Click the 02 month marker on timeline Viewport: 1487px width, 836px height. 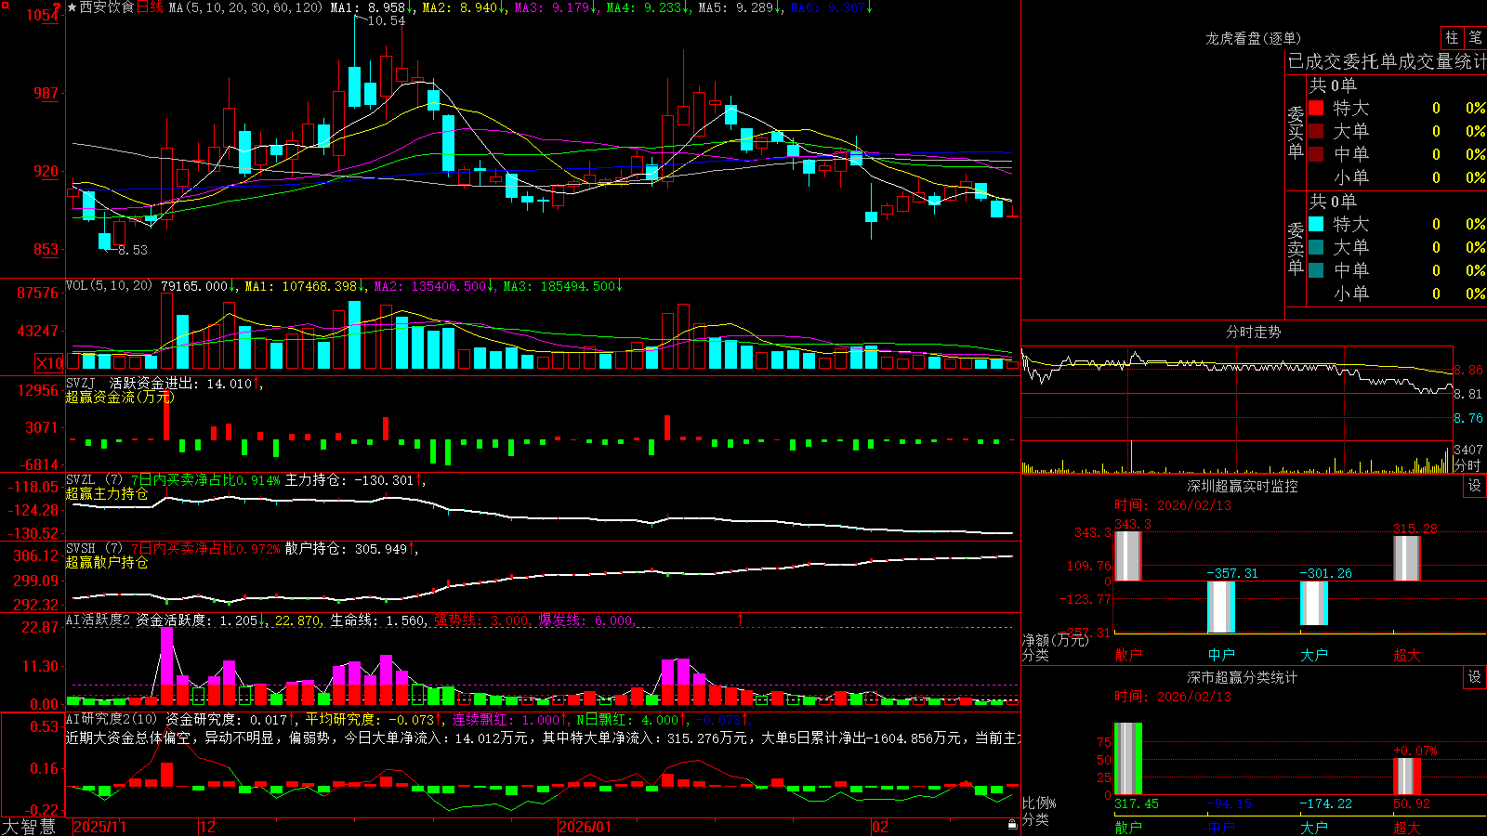coord(880,827)
